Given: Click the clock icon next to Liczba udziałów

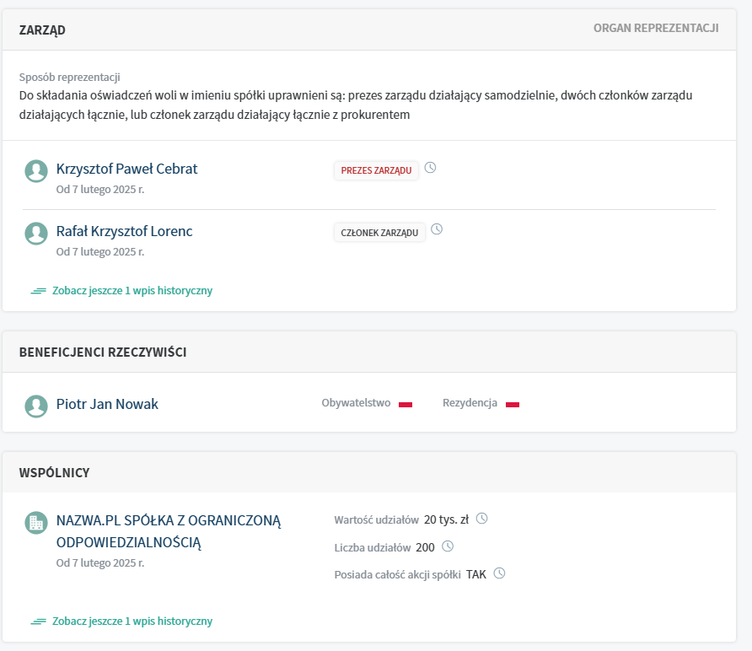Looking at the screenshot, I should (448, 546).
